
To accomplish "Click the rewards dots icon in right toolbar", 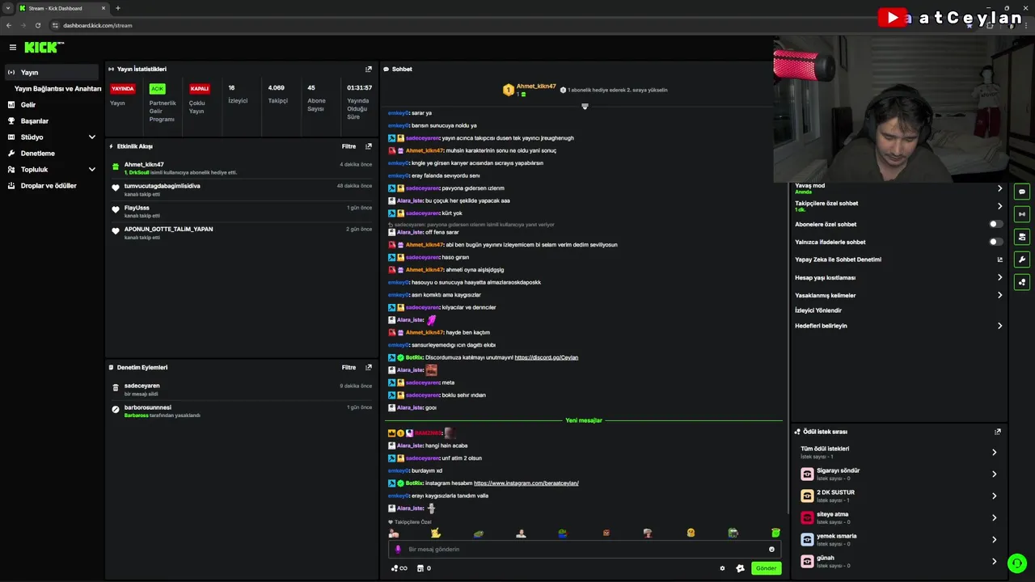I will pyautogui.click(x=1022, y=282).
